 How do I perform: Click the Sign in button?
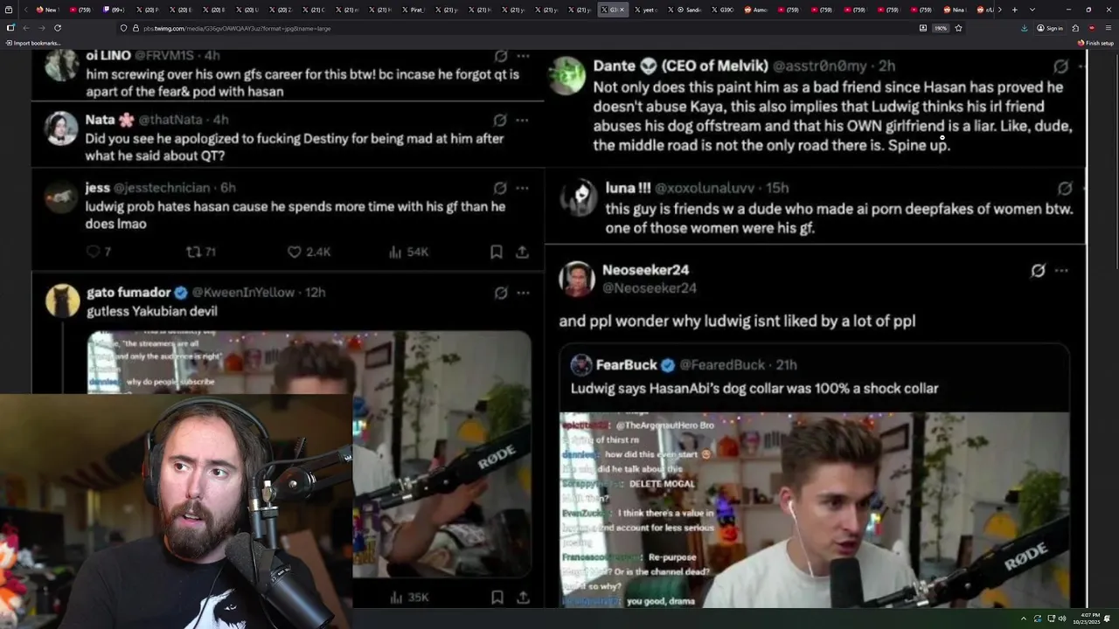pos(1050,28)
